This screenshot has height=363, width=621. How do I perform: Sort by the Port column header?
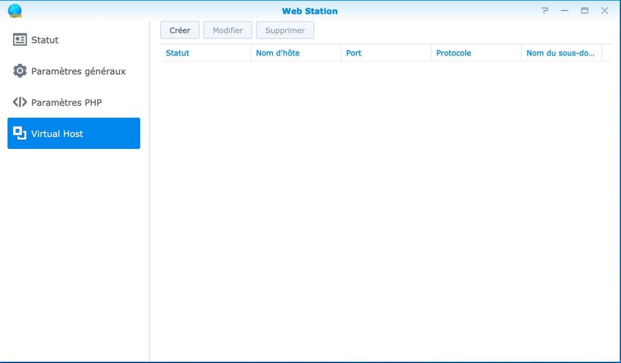tap(354, 53)
